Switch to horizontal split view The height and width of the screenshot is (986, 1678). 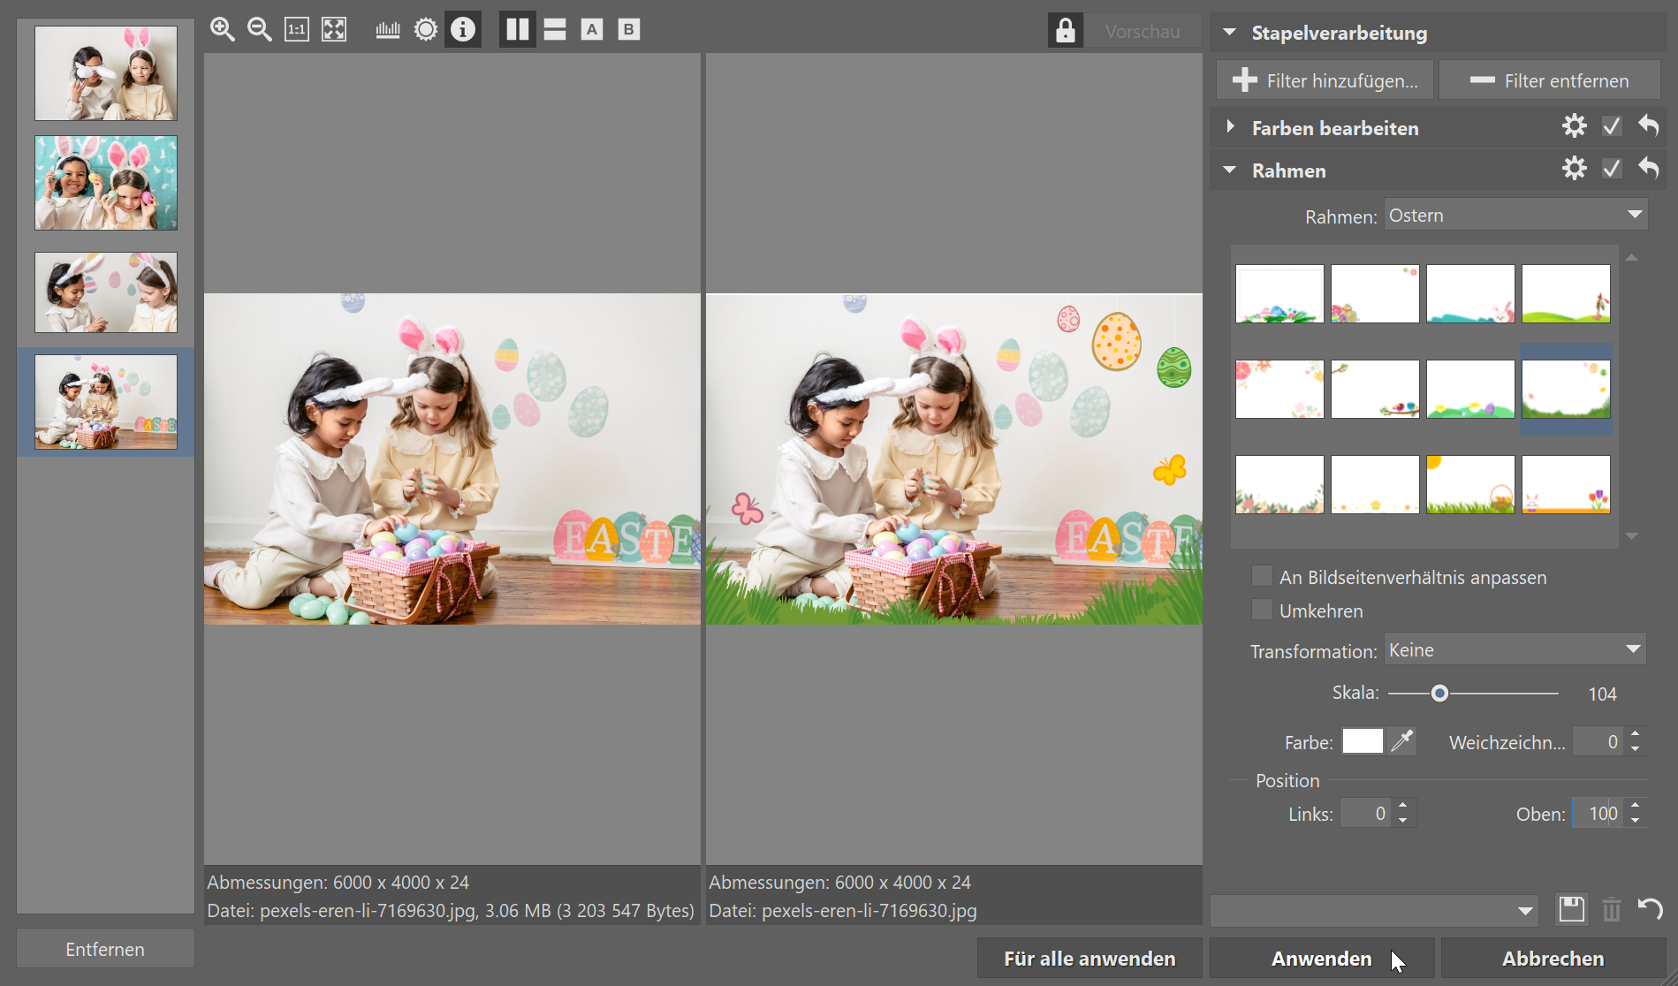[x=555, y=29]
